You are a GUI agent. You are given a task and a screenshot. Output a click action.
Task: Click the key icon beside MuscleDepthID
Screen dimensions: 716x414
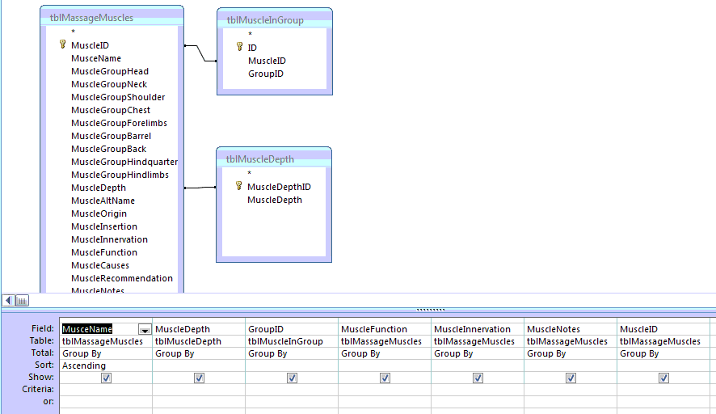click(x=238, y=185)
